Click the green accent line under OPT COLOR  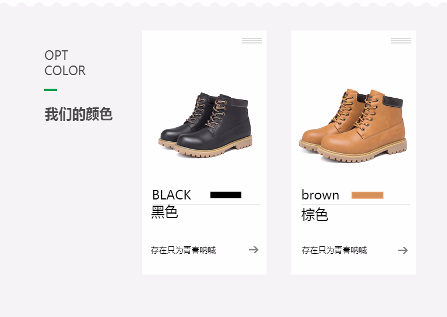[51, 90]
